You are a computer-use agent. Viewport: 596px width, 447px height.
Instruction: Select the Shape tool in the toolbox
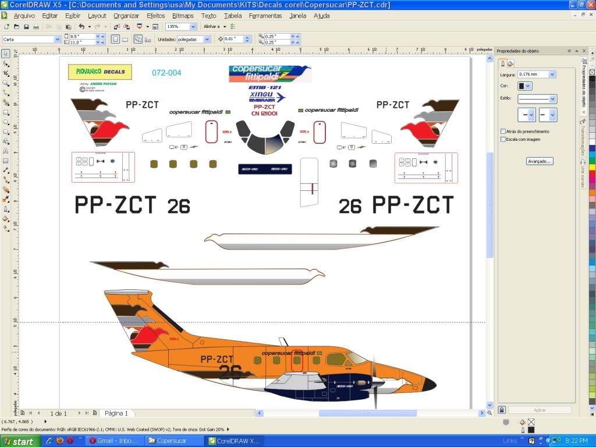[6, 63]
